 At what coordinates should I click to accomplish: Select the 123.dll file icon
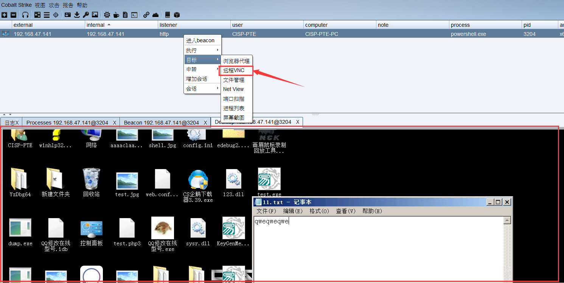233,178
